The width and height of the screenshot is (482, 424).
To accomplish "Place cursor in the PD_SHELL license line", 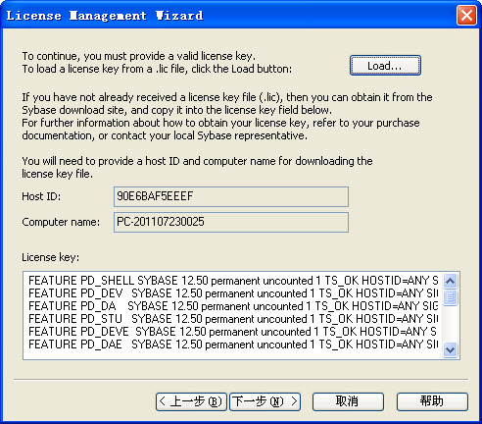I will click(233, 281).
